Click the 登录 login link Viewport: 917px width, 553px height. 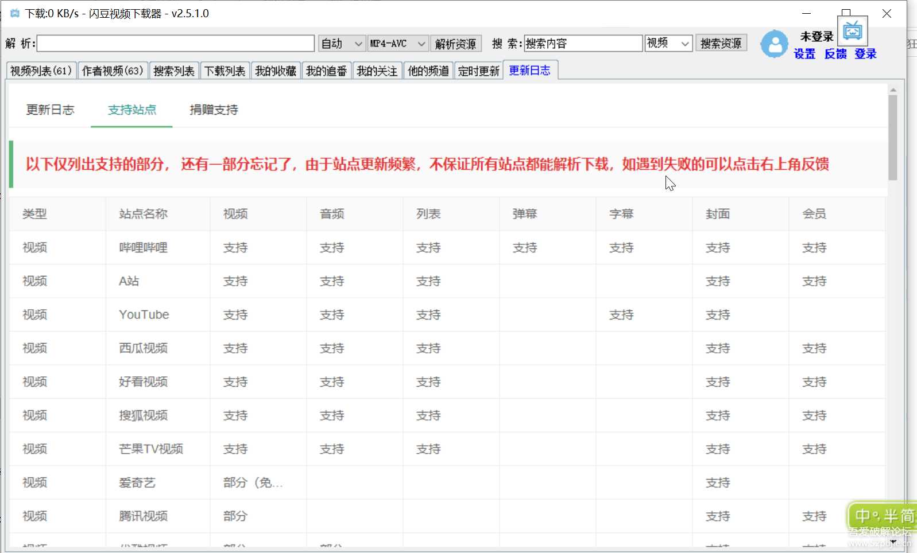865,54
